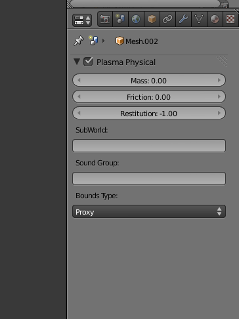This screenshot has width=239, height=319.
Task: Increase Friction with the right arrow
Action: 219,96
